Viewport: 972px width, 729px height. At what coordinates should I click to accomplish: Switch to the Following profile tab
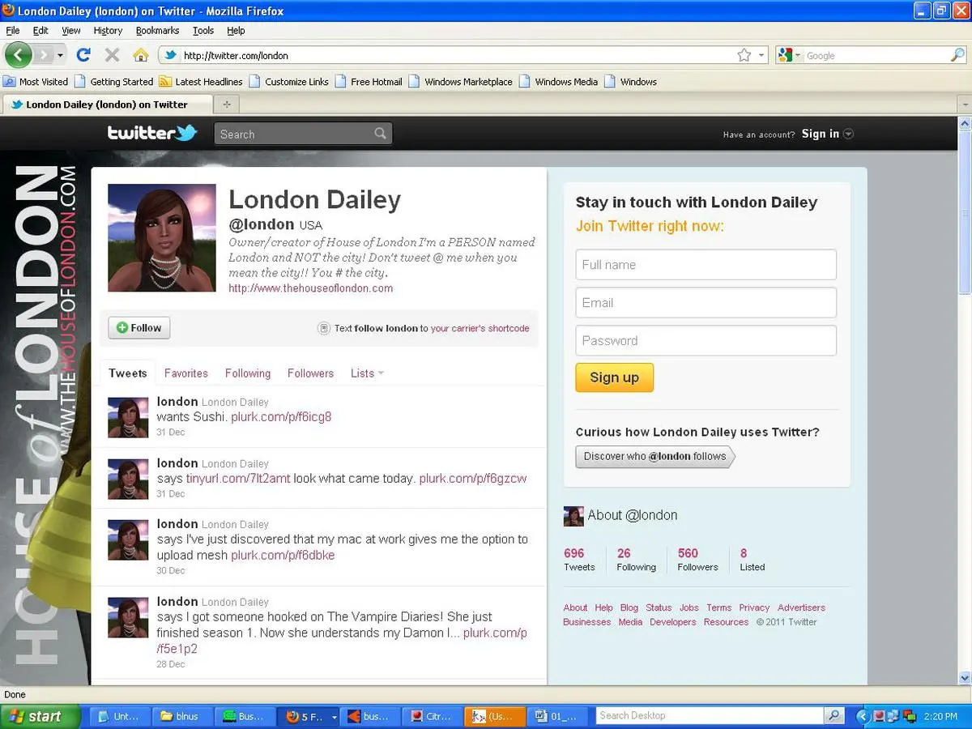248,373
